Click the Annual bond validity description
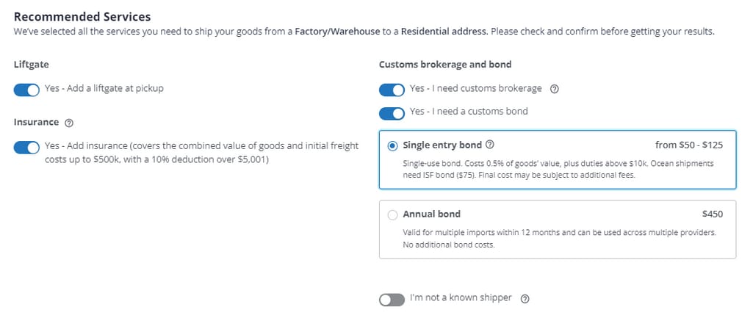This screenshot has width=753, height=318. 560,238
